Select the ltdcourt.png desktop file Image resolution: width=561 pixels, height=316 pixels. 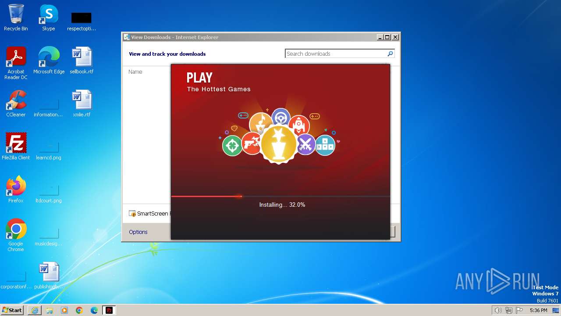(49, 193)
